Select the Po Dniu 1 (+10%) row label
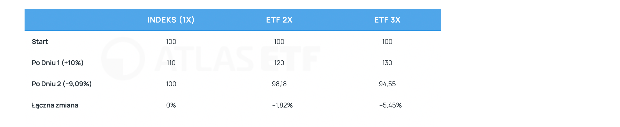 click(58, 63)
